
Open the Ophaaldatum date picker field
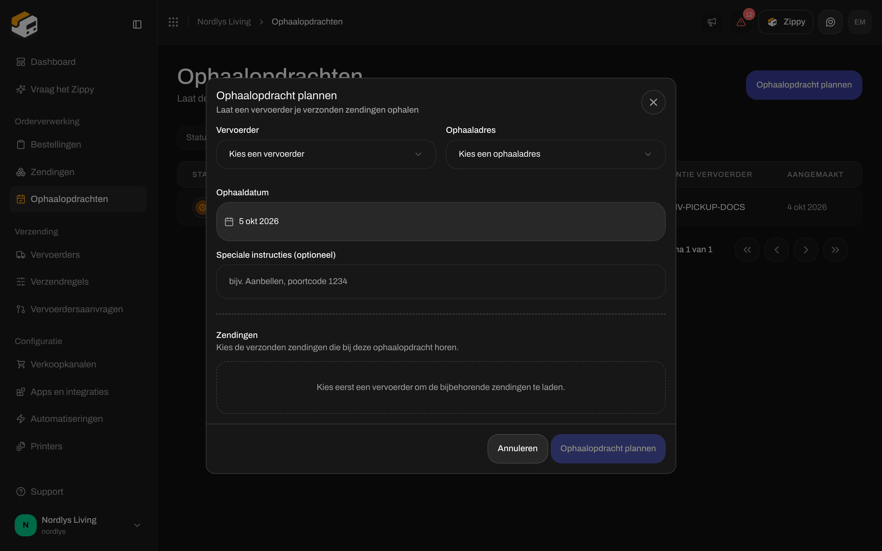coord(441,222)
